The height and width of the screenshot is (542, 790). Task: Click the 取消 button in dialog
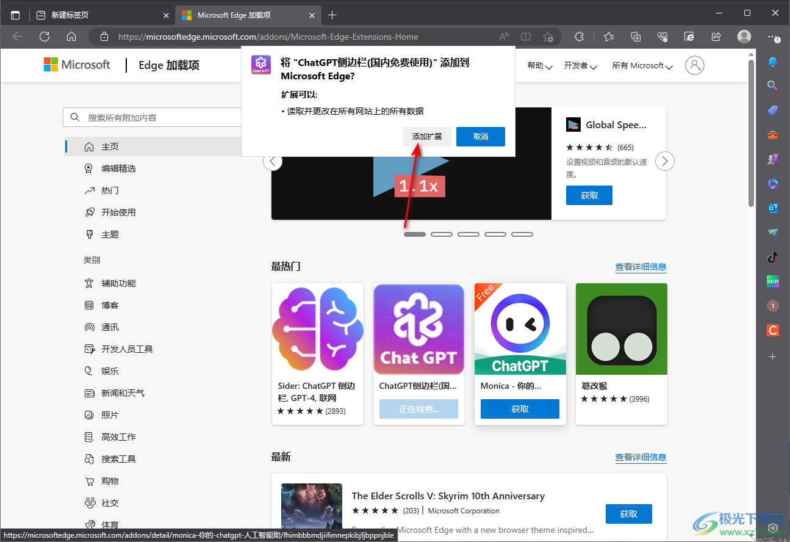pos(481,137)
